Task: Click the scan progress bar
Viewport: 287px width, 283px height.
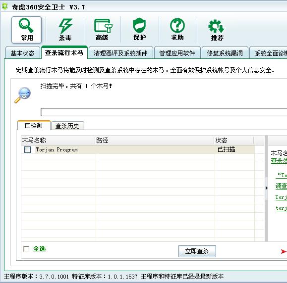Action: pyautogui.click(x=164, y=112)
